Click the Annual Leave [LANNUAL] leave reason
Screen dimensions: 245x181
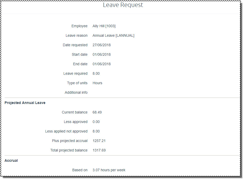pyautogui.click(x=113, y=35)
